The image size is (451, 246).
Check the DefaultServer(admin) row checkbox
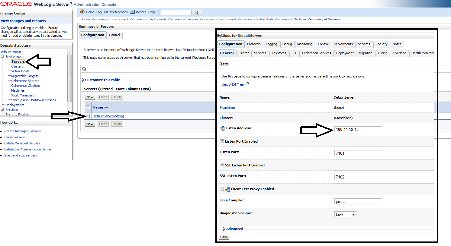click(x=88, y=116)
